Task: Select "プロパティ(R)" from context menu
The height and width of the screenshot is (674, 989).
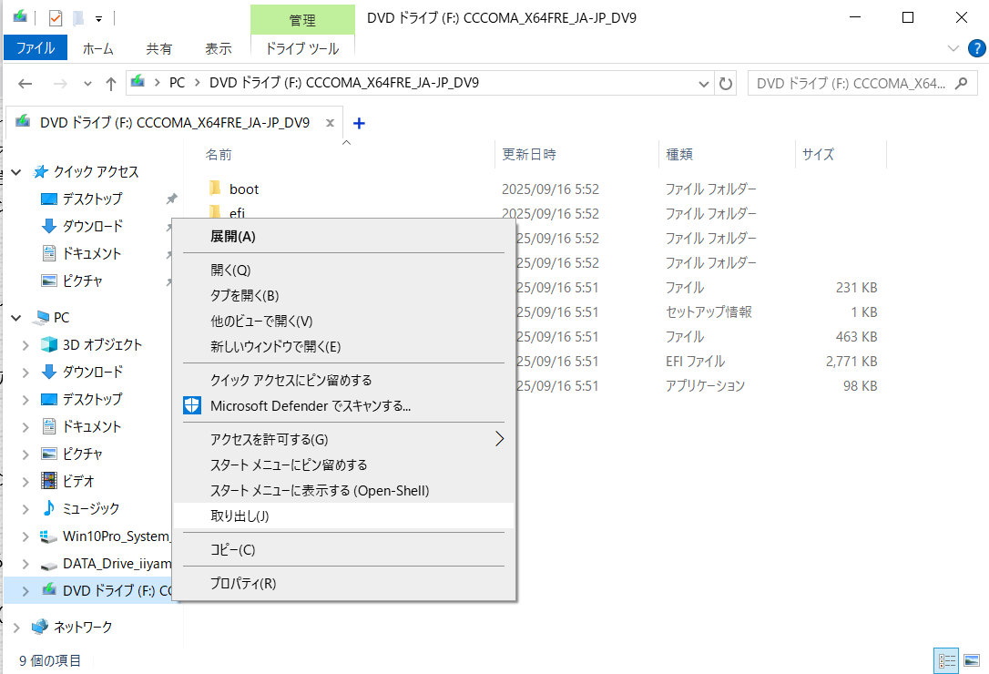Action: pyautogui.click(x=243, y=583)
